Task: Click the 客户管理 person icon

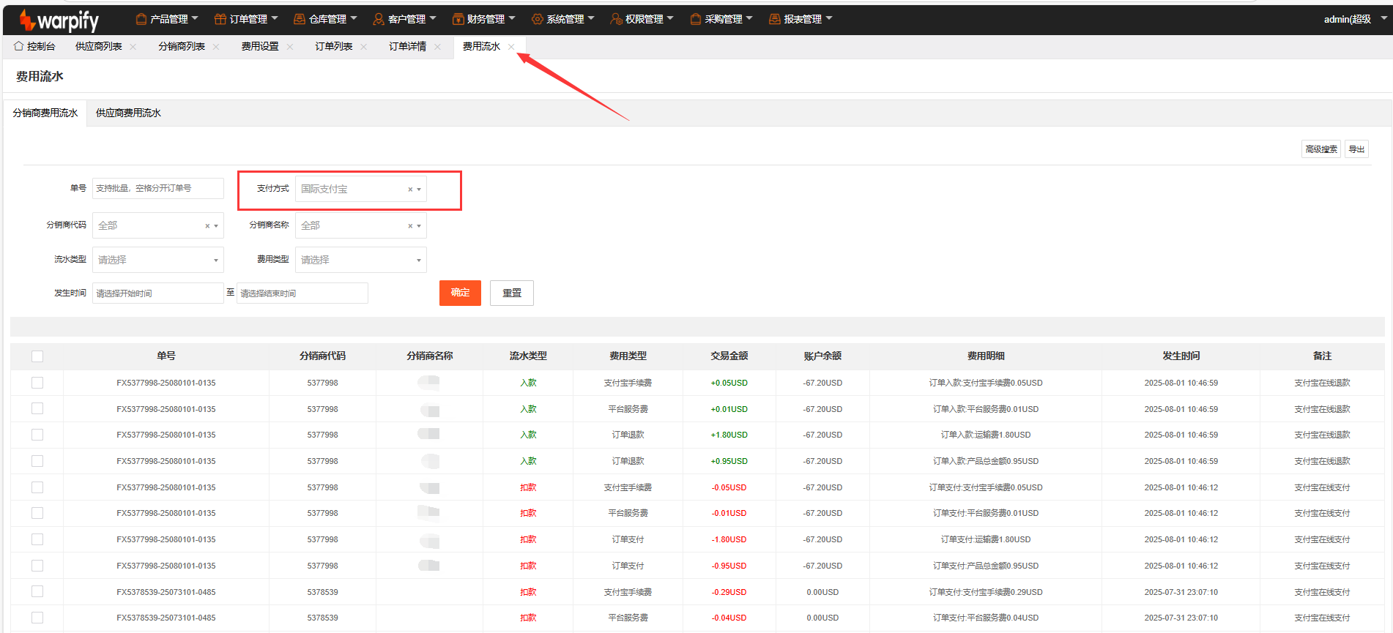Action: (x=379, y=19)
